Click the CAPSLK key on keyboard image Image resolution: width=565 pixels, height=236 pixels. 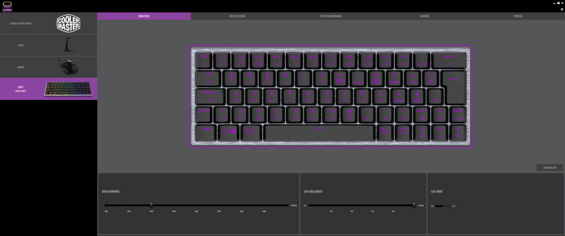(x=210, y=96)
